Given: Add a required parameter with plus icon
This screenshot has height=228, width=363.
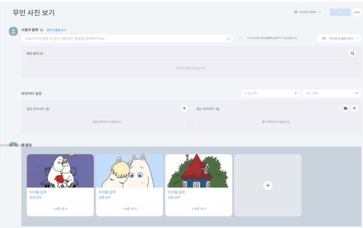Looking at the screenshot, I should pos(354,108).
